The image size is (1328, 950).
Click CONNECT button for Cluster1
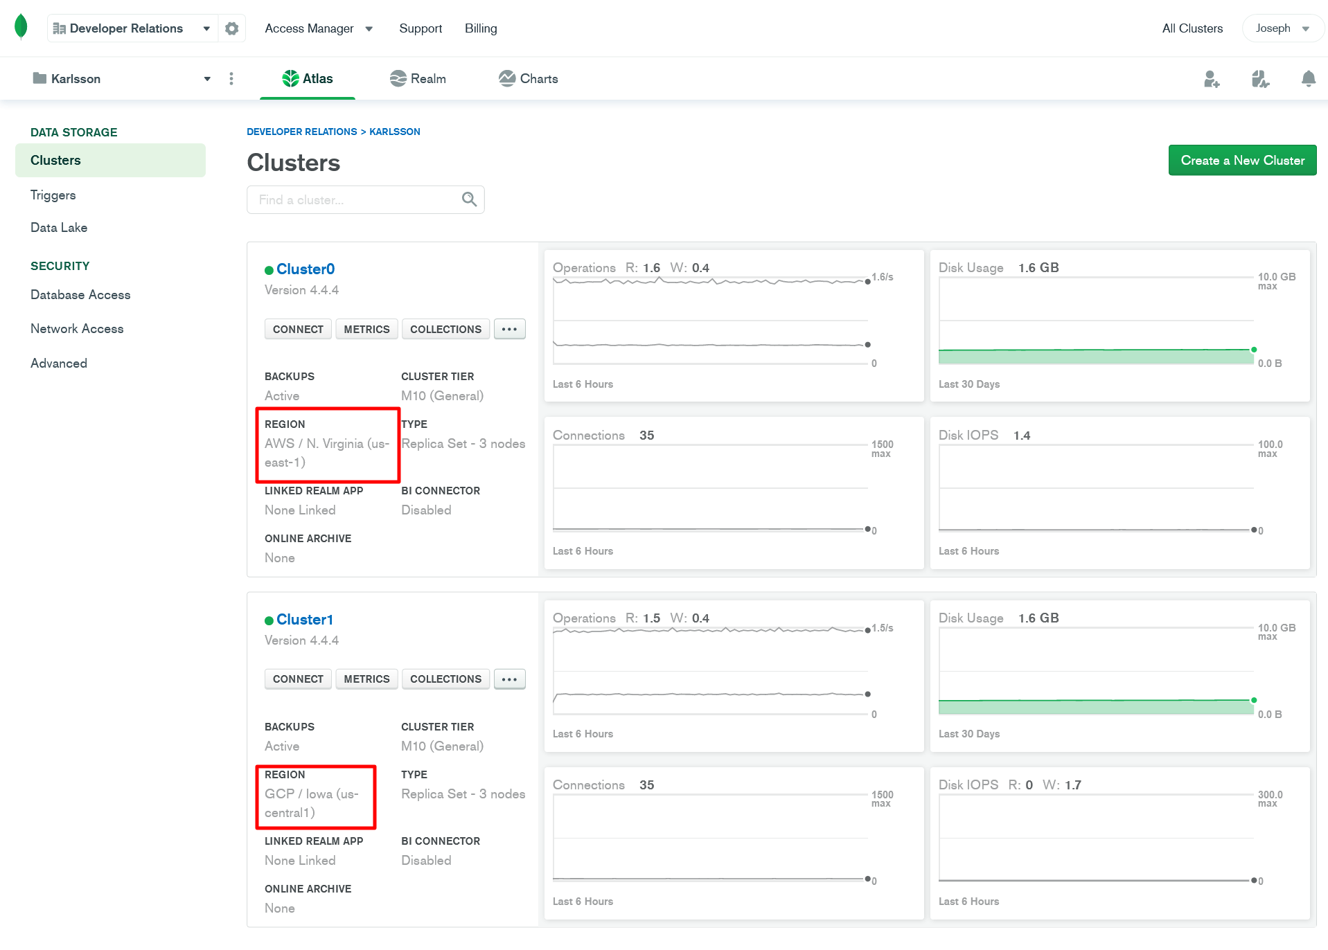tap(298, 679)
